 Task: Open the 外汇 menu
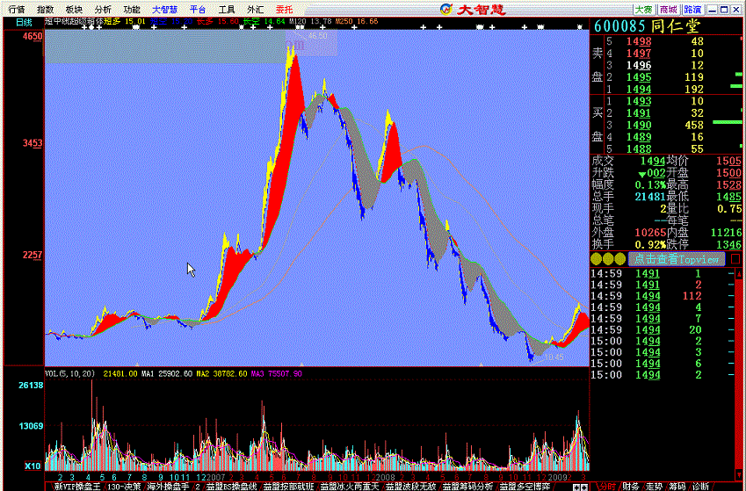[x=255, y=10]
